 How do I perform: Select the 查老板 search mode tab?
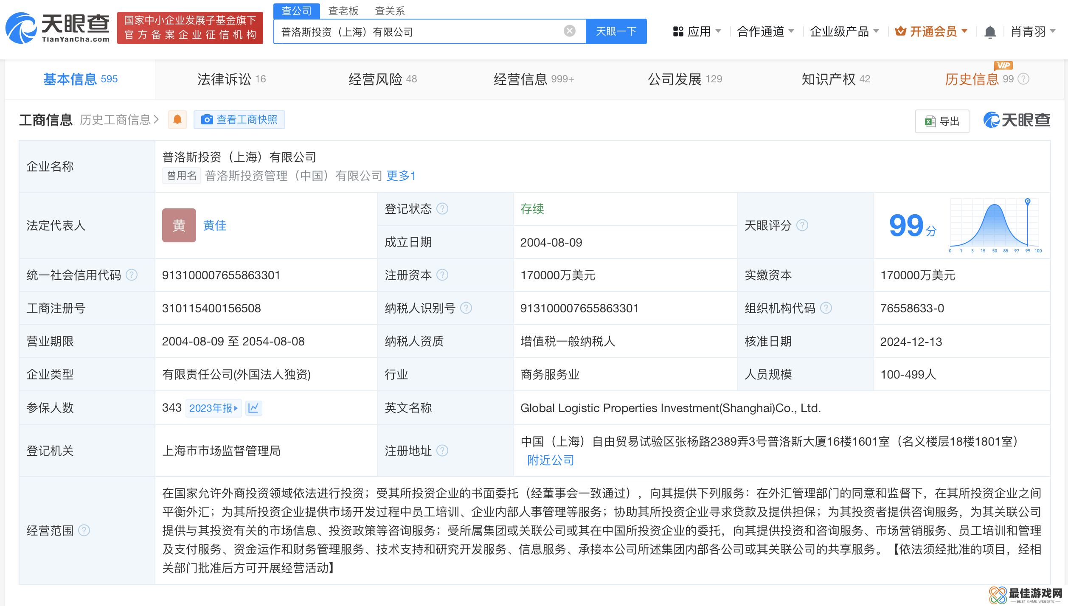click(343, 11)
